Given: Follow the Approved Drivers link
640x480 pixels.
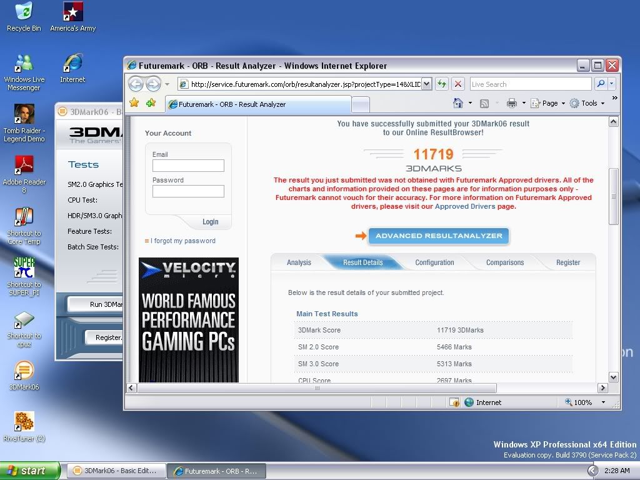Looking at the screenshot, I should 464,206.
